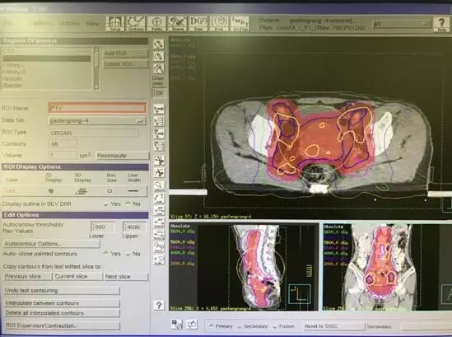Viewport: 452px width, 337px height.
Task: Select the Beams toolbar icon
Action: pos(177,23)
